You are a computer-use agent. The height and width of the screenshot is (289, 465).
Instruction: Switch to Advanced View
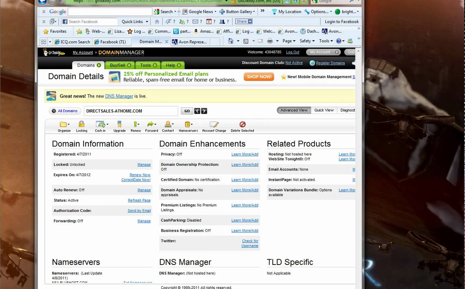pos(294,110)
